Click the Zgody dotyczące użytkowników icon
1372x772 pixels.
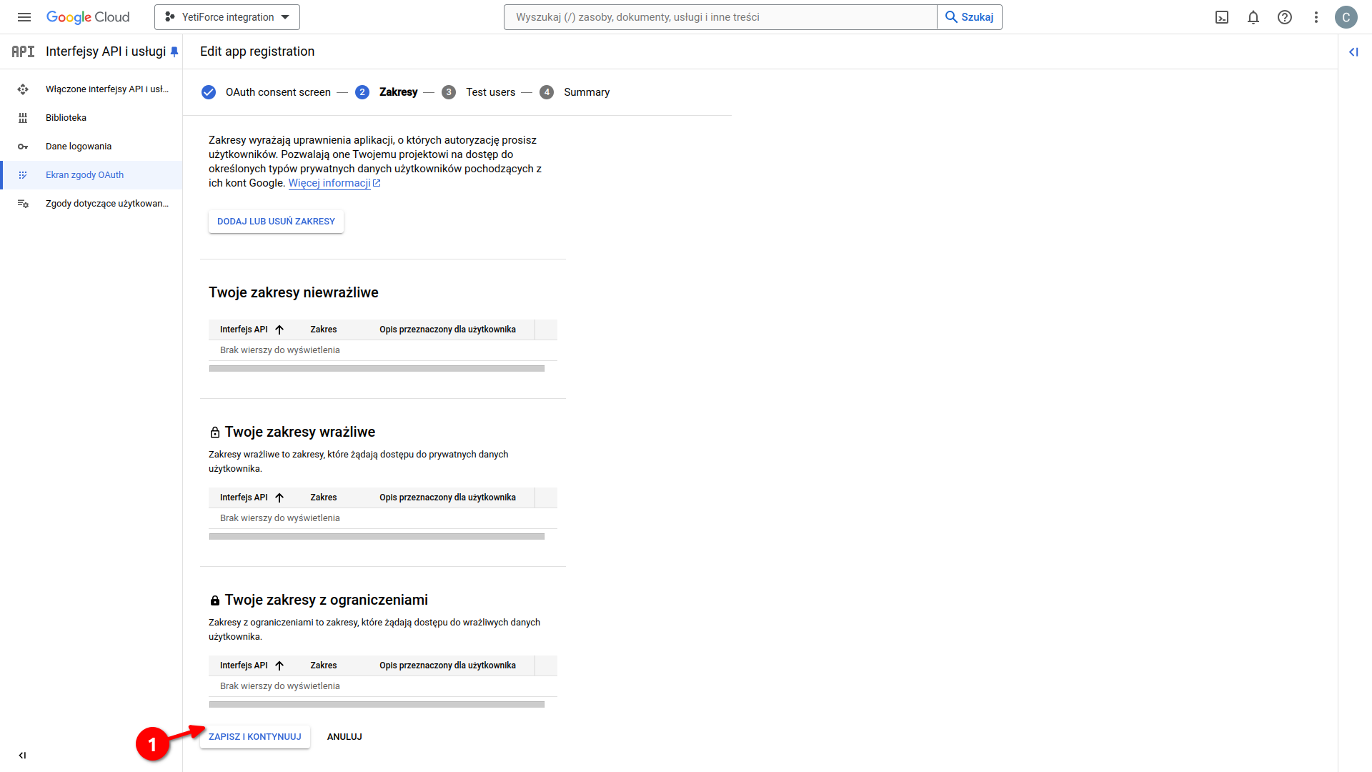point(23,203)
